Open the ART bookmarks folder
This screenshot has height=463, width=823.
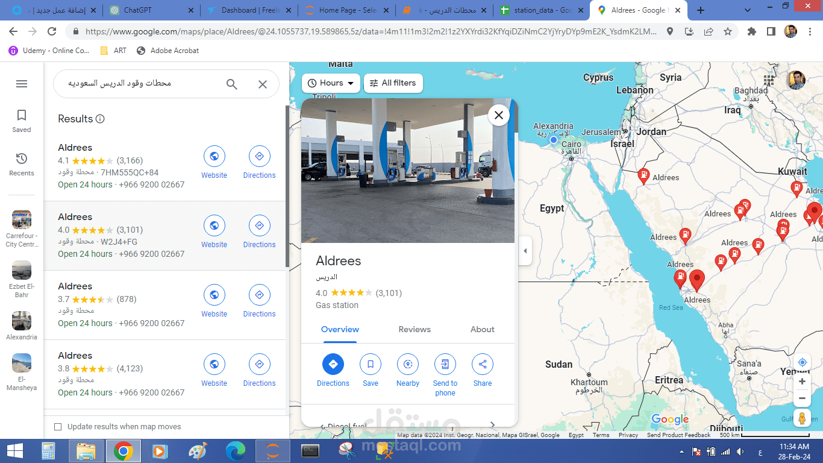click(113, 51)
